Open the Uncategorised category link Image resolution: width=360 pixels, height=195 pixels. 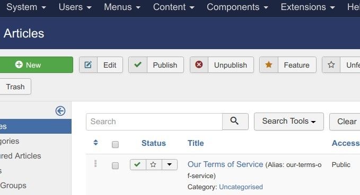(241, 187)
